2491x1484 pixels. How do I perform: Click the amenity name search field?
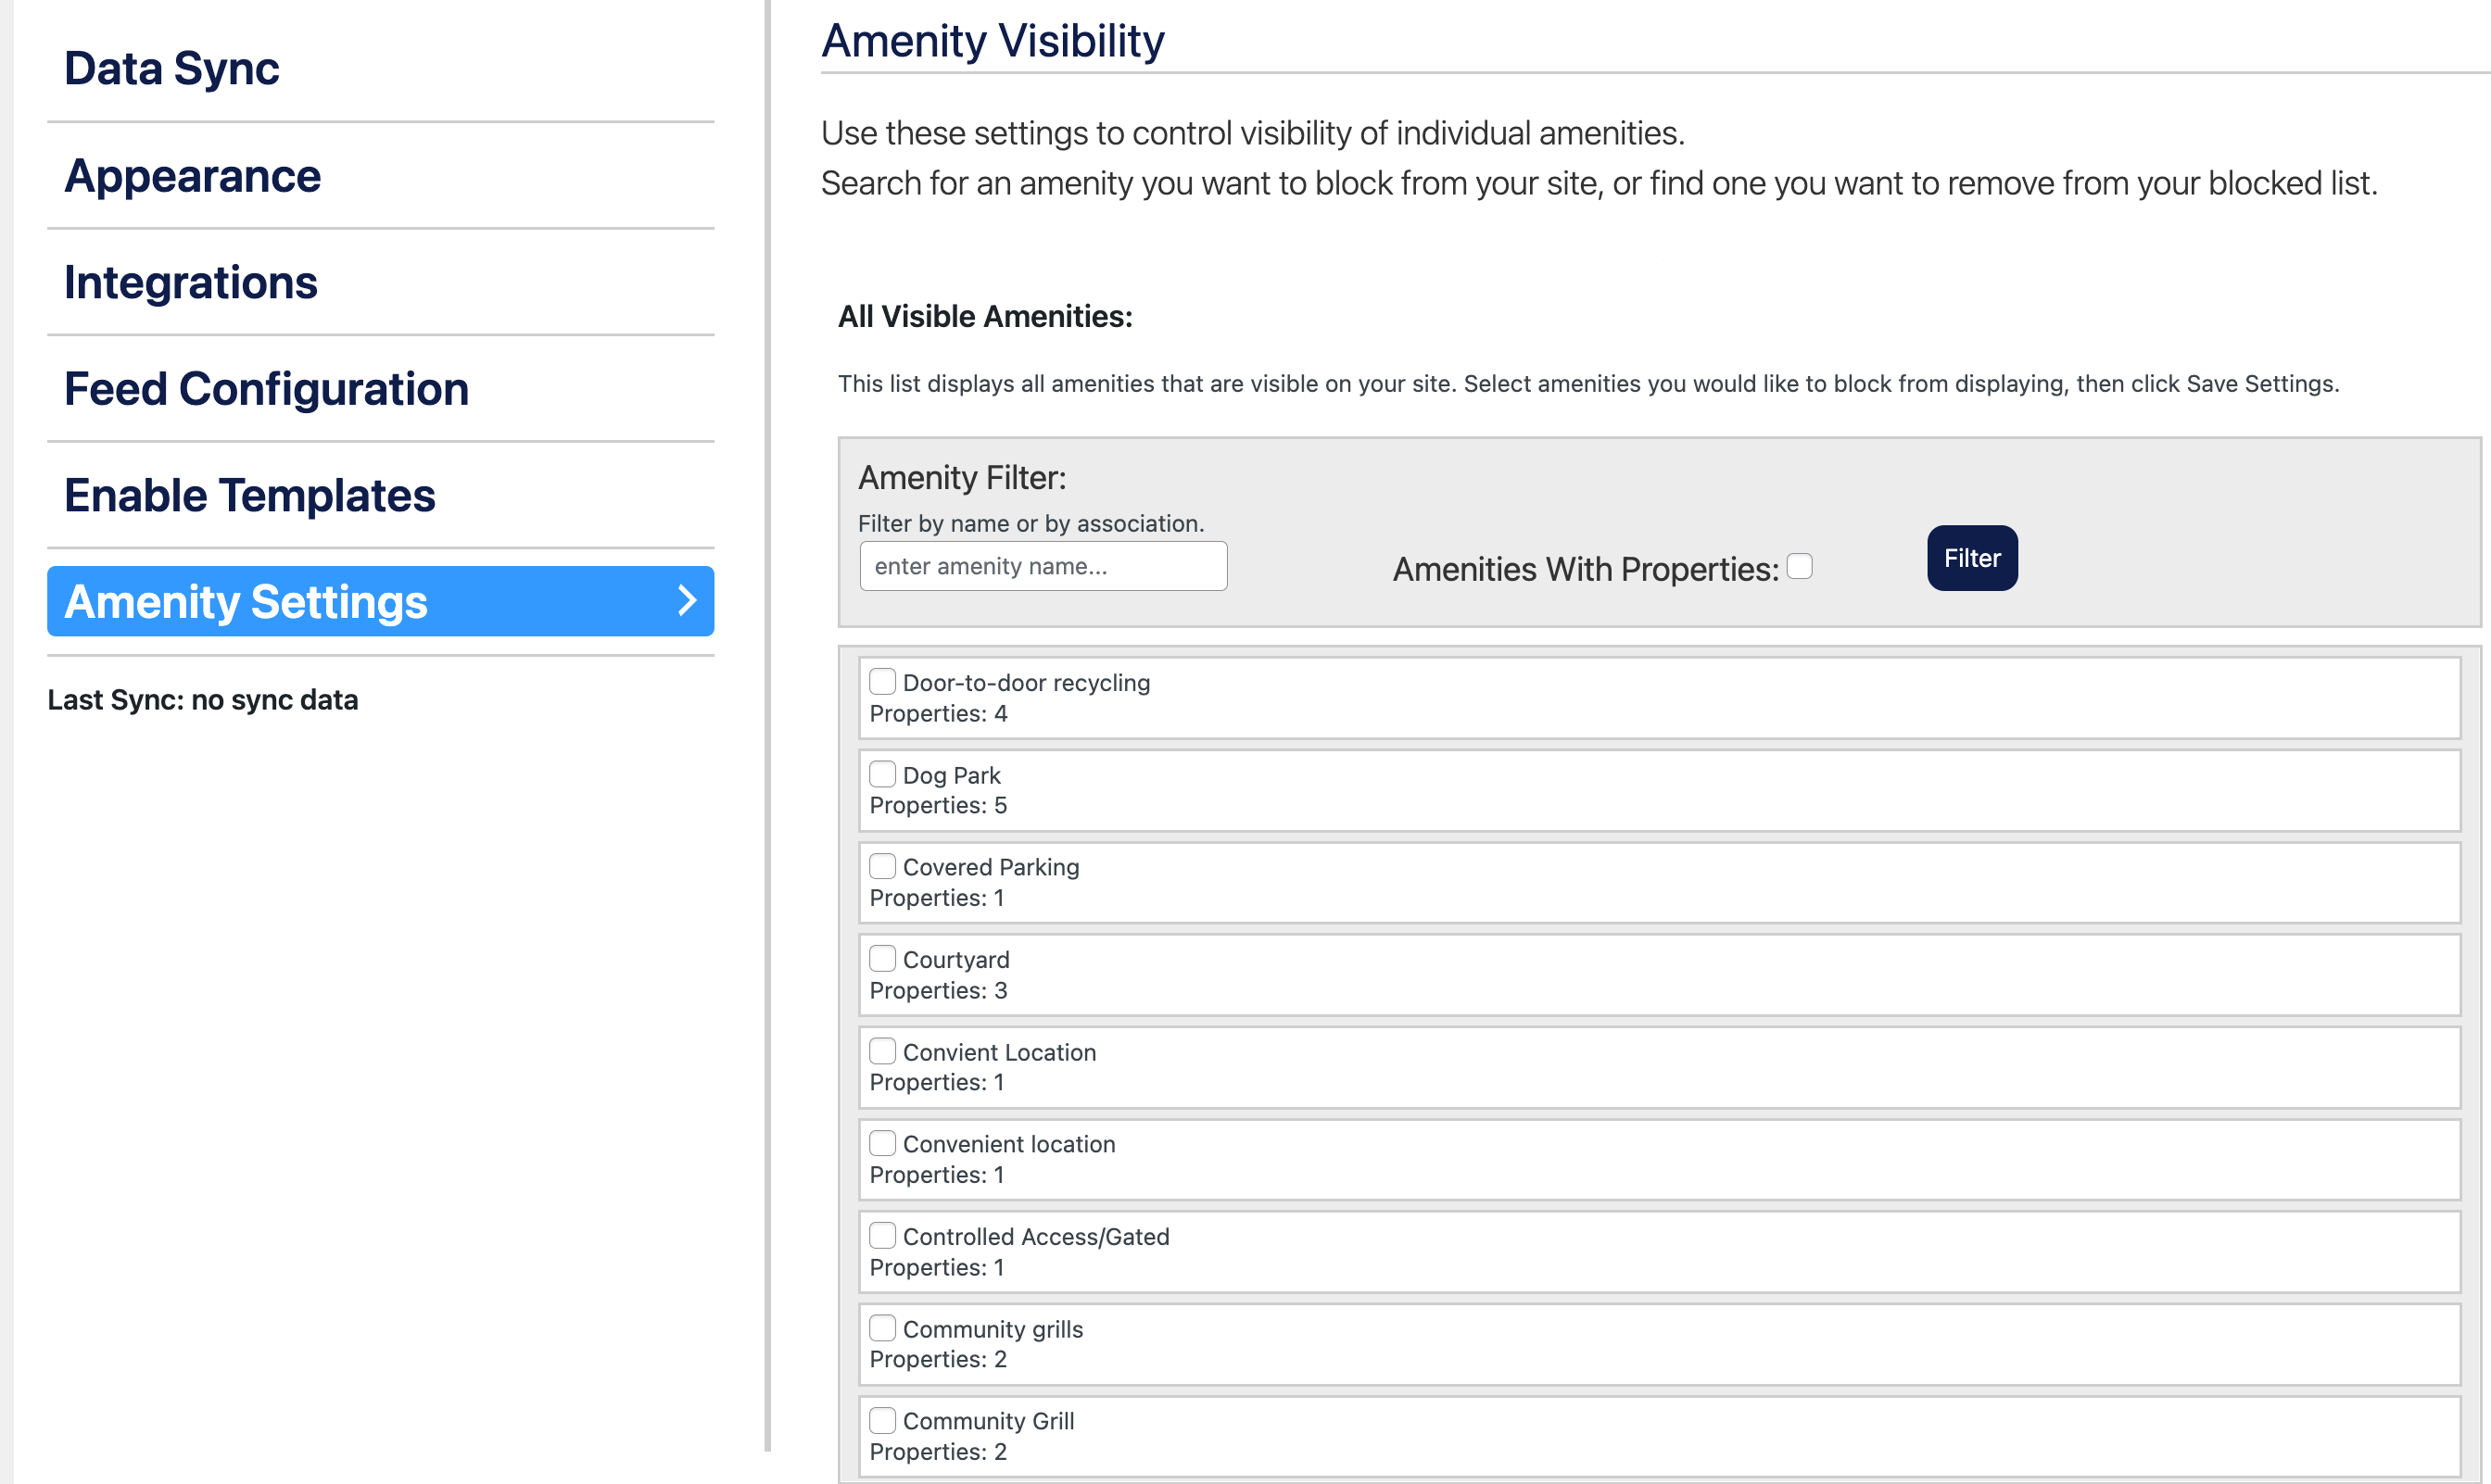(1043, 567)
